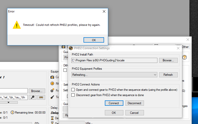The image size is (198, 124).
Task: Close the Error dialog with X
Action: (x=104, y=11)
